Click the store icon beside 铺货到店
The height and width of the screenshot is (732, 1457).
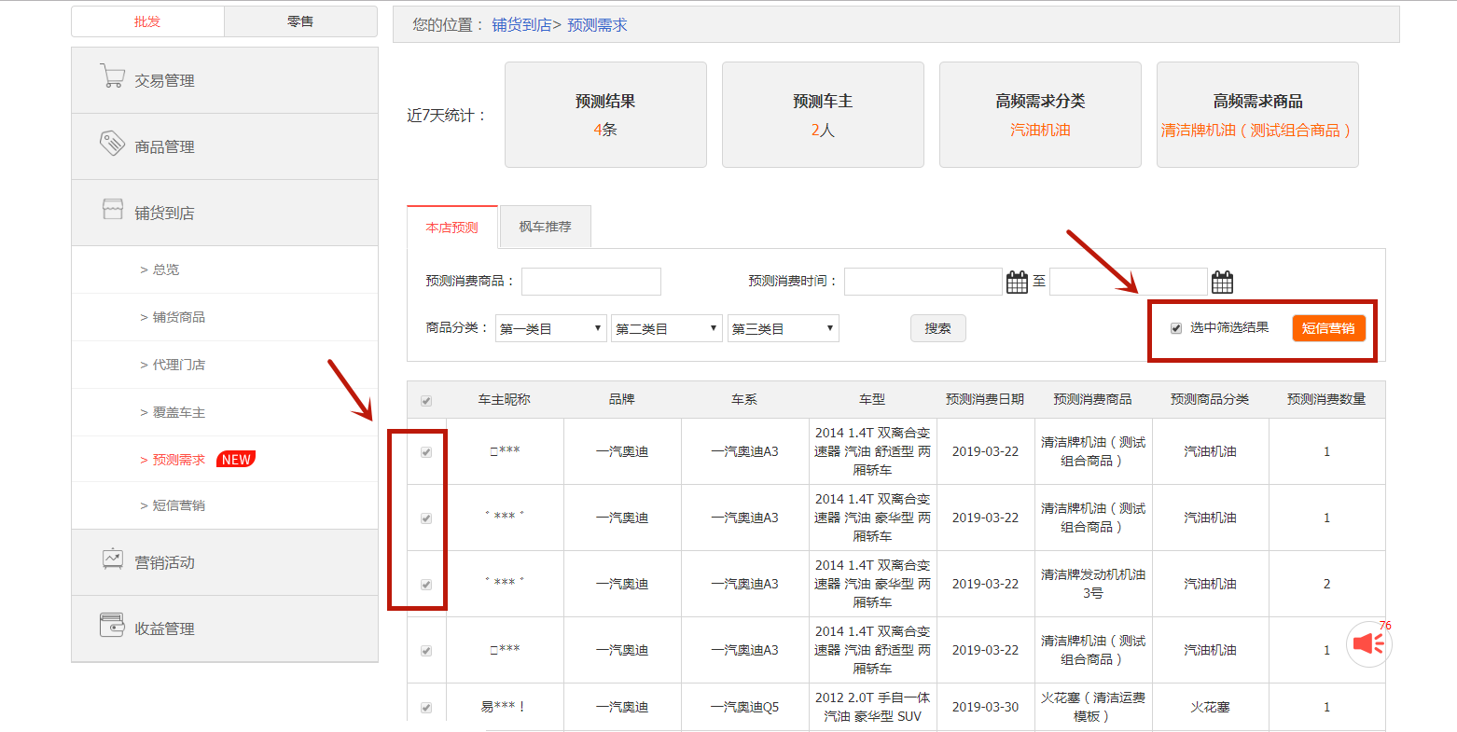click(x=112, y=210)
